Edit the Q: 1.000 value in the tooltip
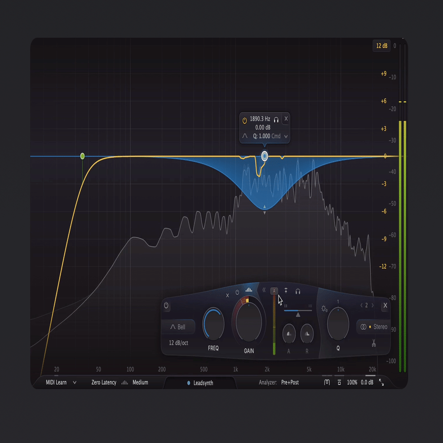Screen dimensions: 443x443 (x=261, y=136)
